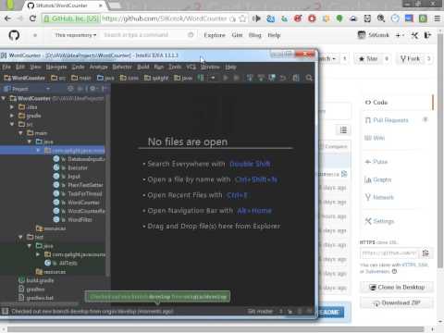Click the copy commit hash icon on GitHub
The width and height of the screenshot is (444, 333).
click(x=344, y=174)
